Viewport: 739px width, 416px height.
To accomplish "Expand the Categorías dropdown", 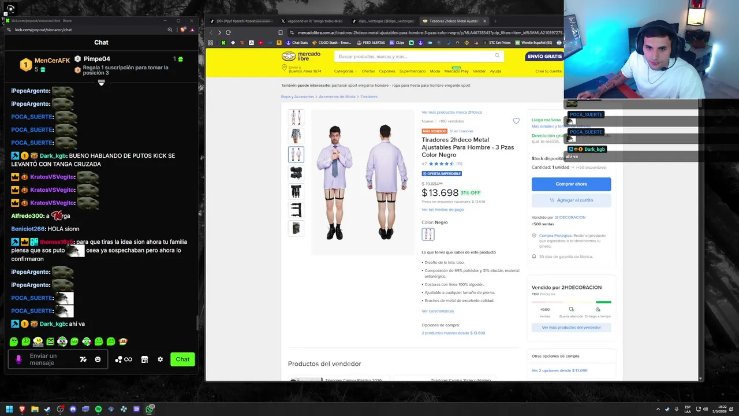I will tap(345, 71).
